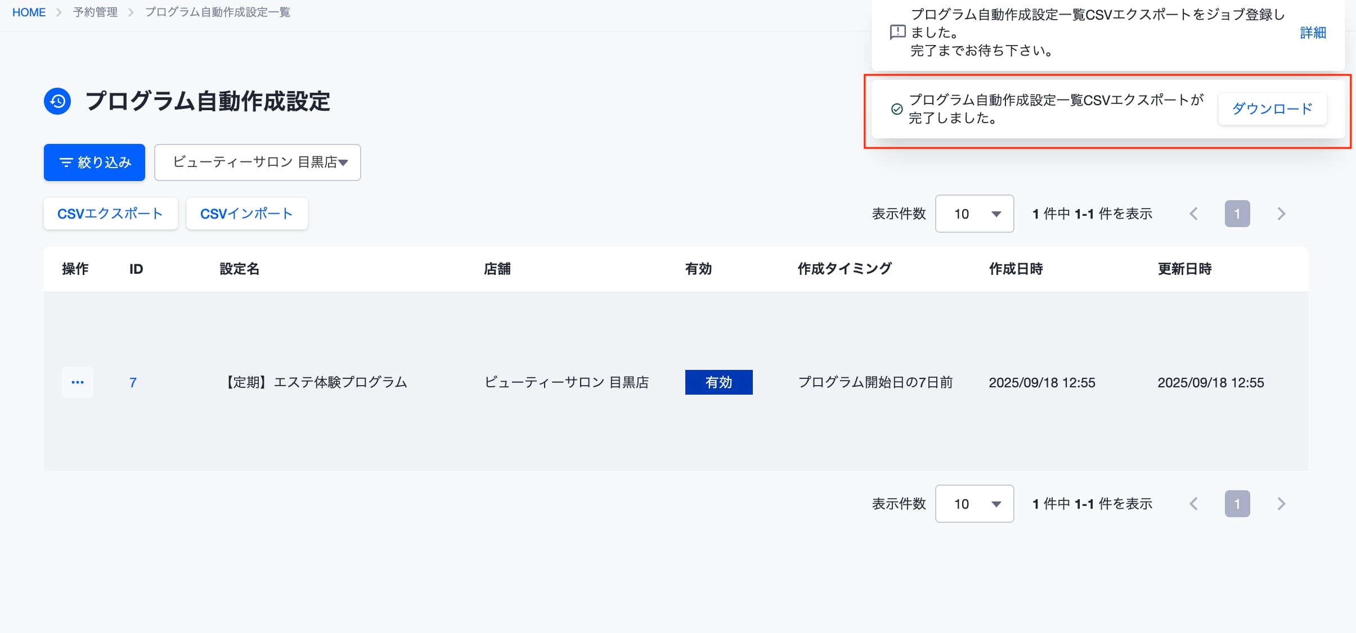The width and height of the screenshot is (1356, 633).
Task: Select page 1 in top pagination
Action: coord(1237,214)
